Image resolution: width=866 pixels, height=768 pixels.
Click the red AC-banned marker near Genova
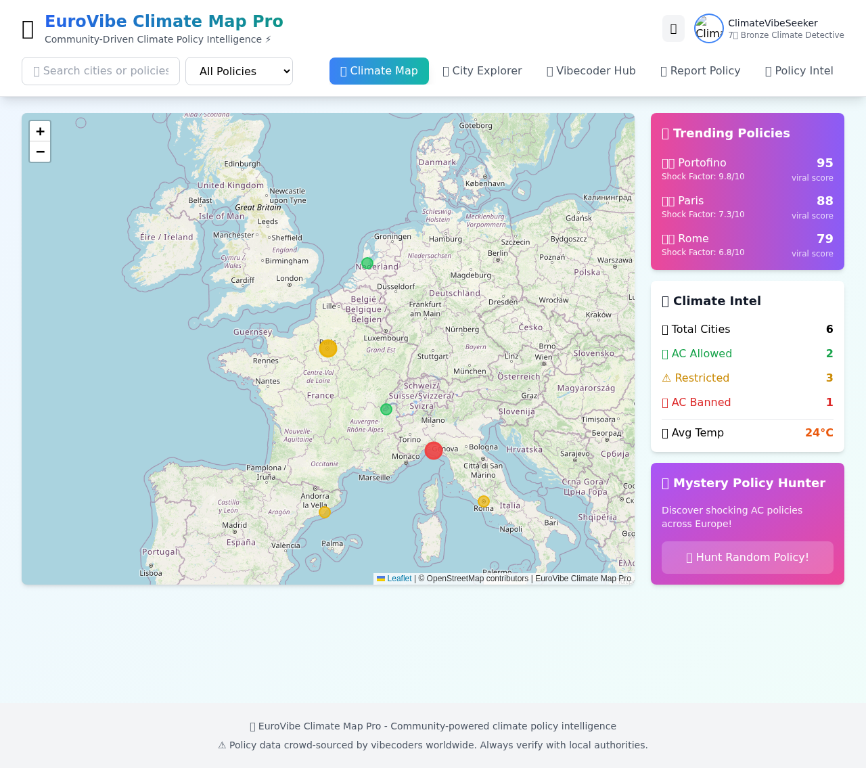point(434,450)
